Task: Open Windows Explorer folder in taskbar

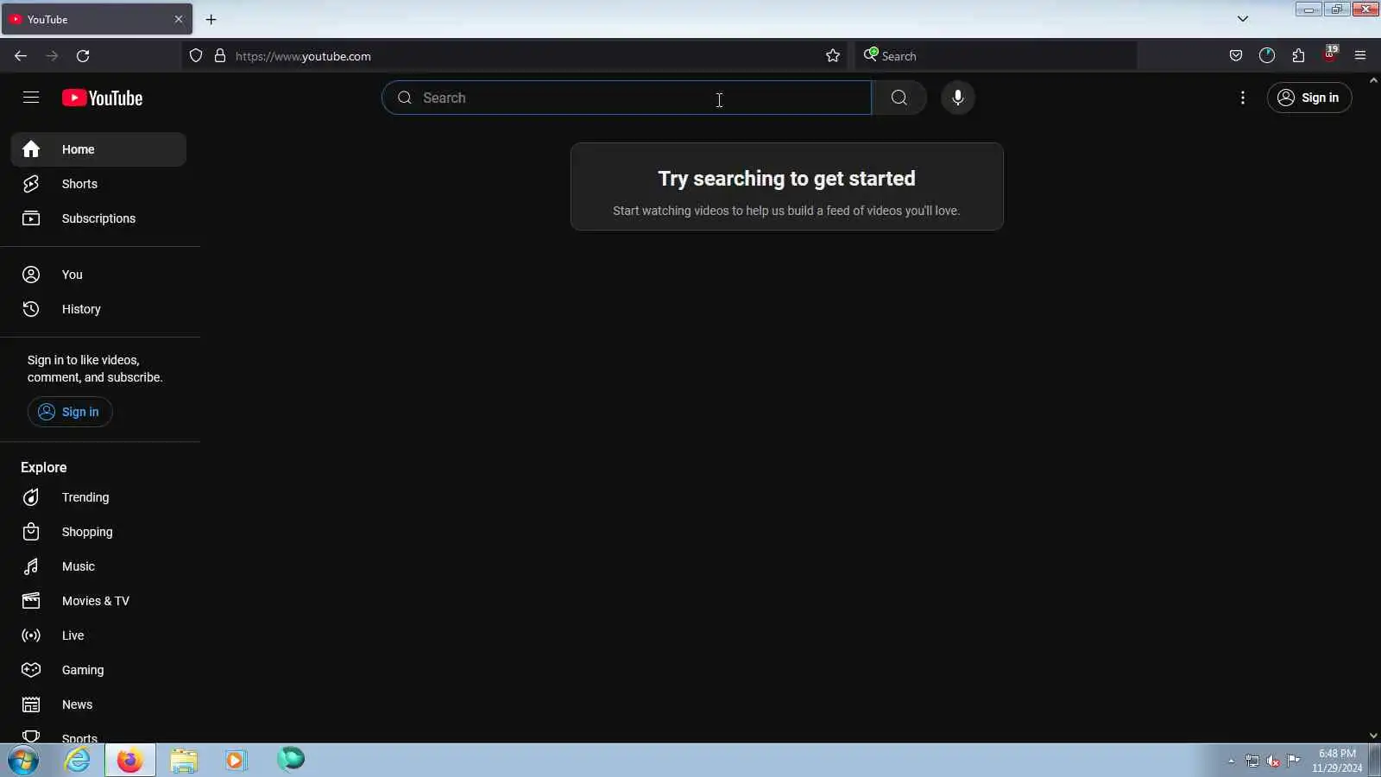Action: pyautogui.click(x=184, y=761)
